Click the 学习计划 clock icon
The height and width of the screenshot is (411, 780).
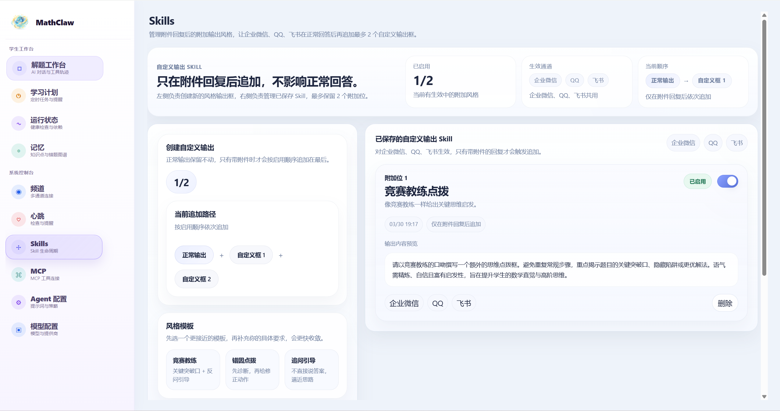click(19, 96)
